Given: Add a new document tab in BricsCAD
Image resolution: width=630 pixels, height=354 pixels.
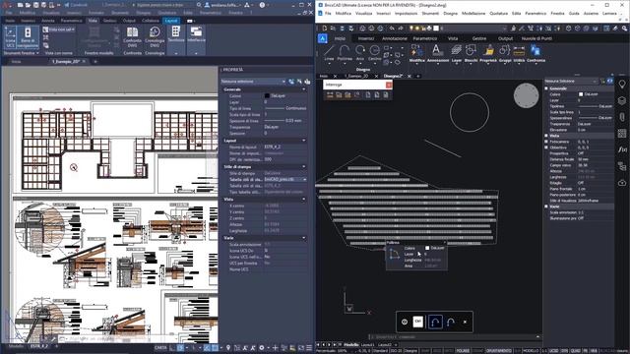Looking at the screenshot, I should click(x=417, y=76).
